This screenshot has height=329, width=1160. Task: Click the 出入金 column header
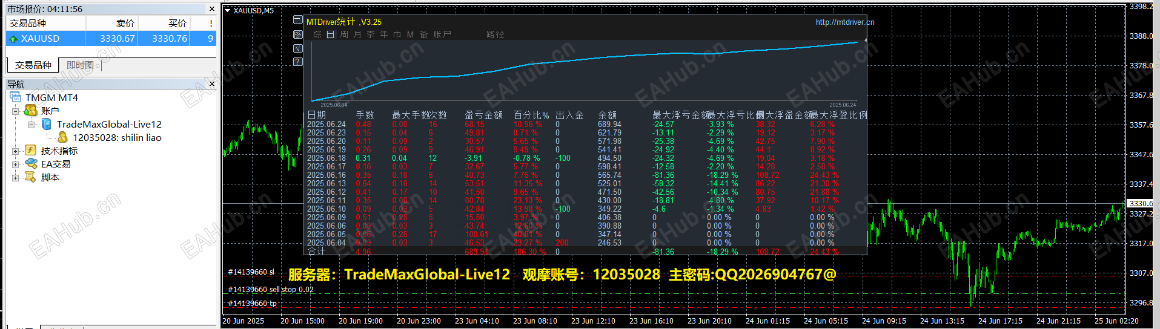[x=570, y=115]
